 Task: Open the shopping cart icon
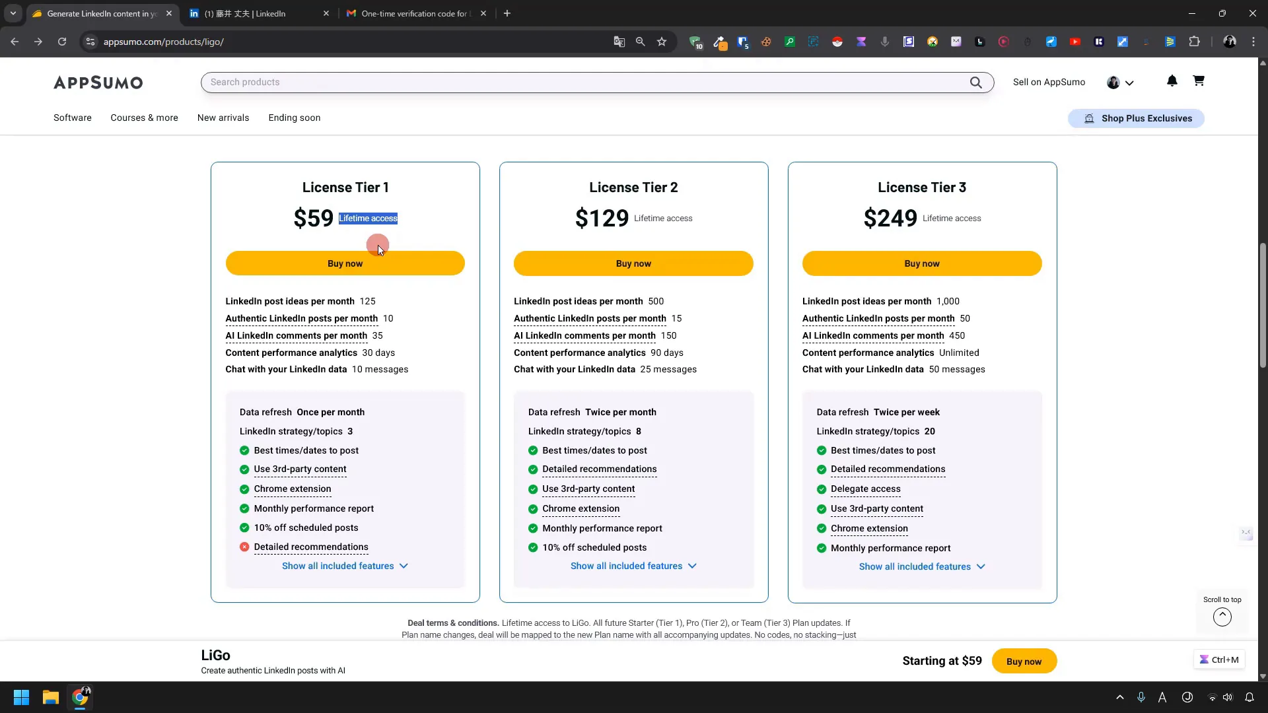[1199, 81]
